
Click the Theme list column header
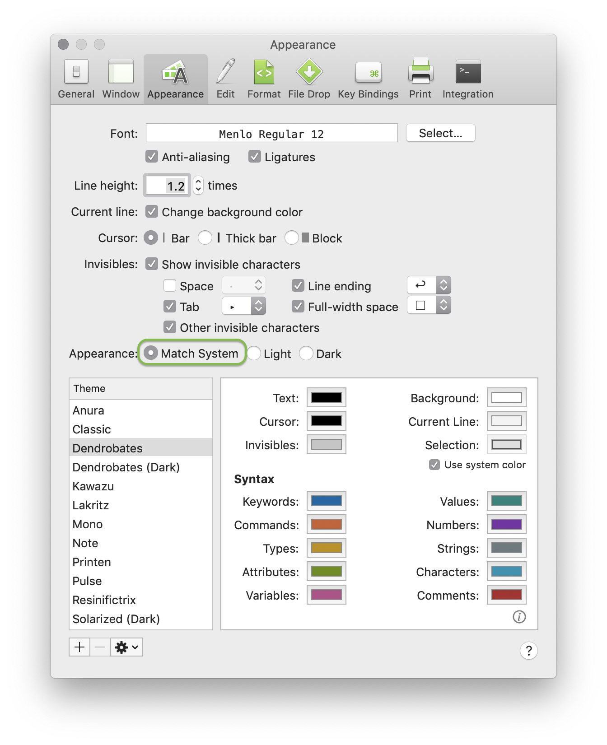coord(141,388)
